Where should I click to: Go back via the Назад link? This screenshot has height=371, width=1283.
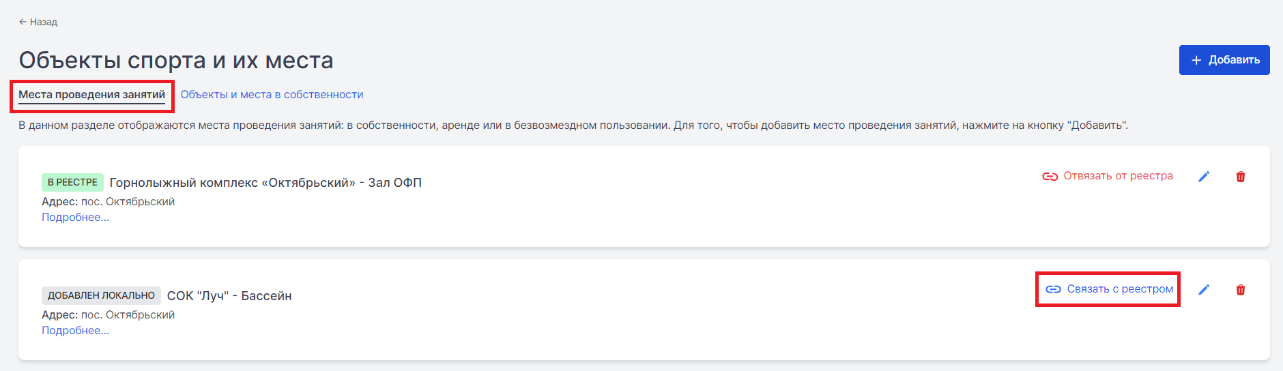pos(38,22)
